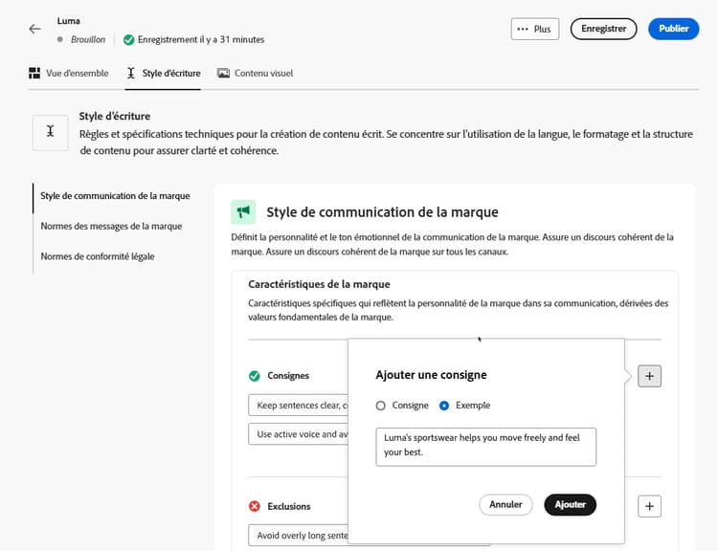Open the Contenu visuel tab

(x=255, y=74)
